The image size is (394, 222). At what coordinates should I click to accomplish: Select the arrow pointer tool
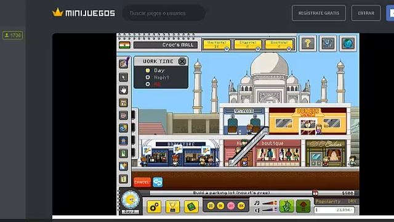tap(123, 77)
